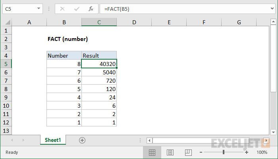278x159 pixels.
Task: Open the Name Box dropdown arrow
Action: [x=39, y=8]
